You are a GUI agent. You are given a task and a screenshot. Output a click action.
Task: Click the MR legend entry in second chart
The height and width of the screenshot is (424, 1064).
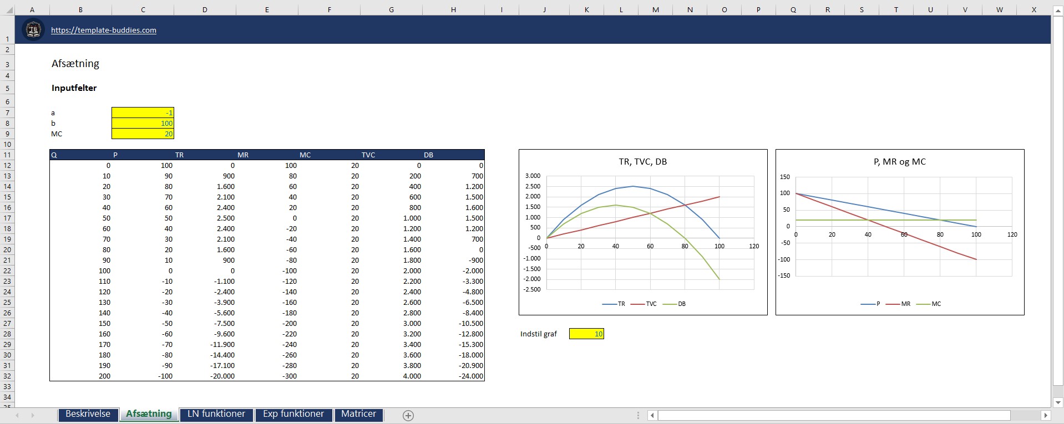click(x=898, y=304)
